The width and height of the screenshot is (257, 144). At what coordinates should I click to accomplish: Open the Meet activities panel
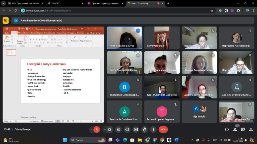click(x=251, y=129)
